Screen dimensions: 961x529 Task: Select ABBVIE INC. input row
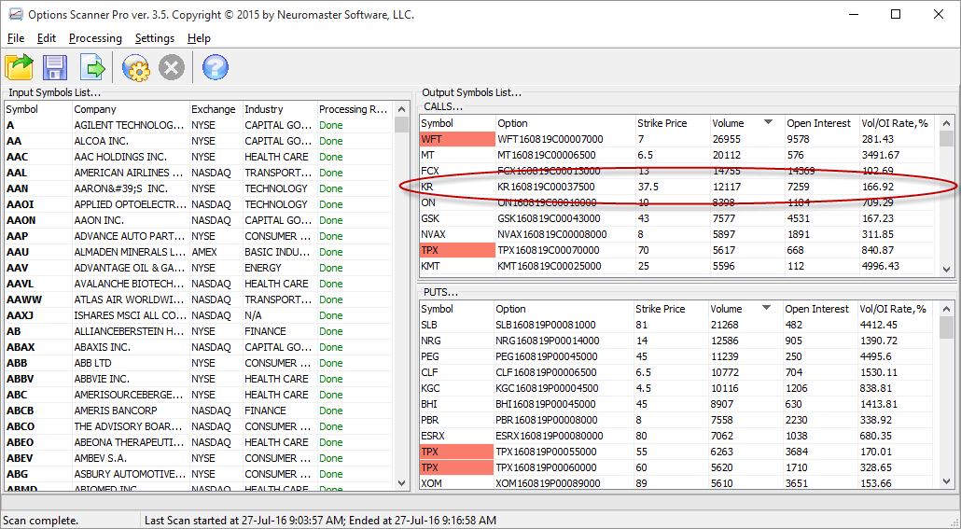pyautogui.click(x=199, y=379)
